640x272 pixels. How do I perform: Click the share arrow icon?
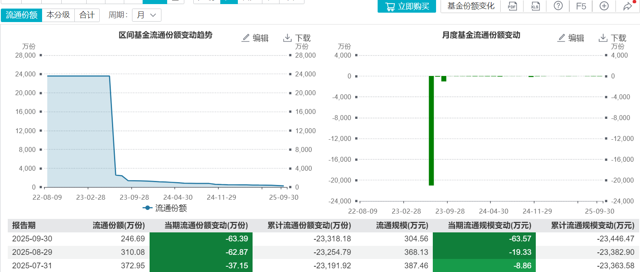[627, 6]
